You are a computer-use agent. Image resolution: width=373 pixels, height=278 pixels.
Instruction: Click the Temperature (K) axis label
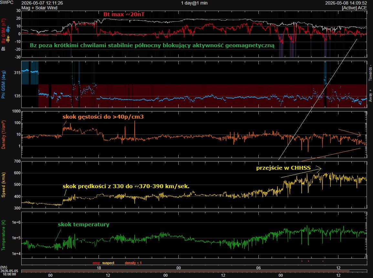click(x=3, y=235)
